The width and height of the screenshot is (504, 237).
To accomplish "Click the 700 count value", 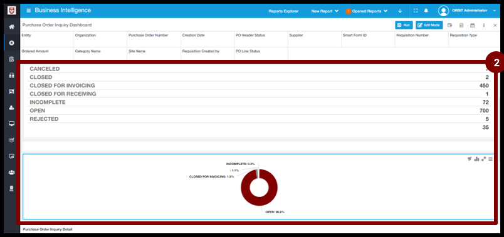I will [484, 111].
